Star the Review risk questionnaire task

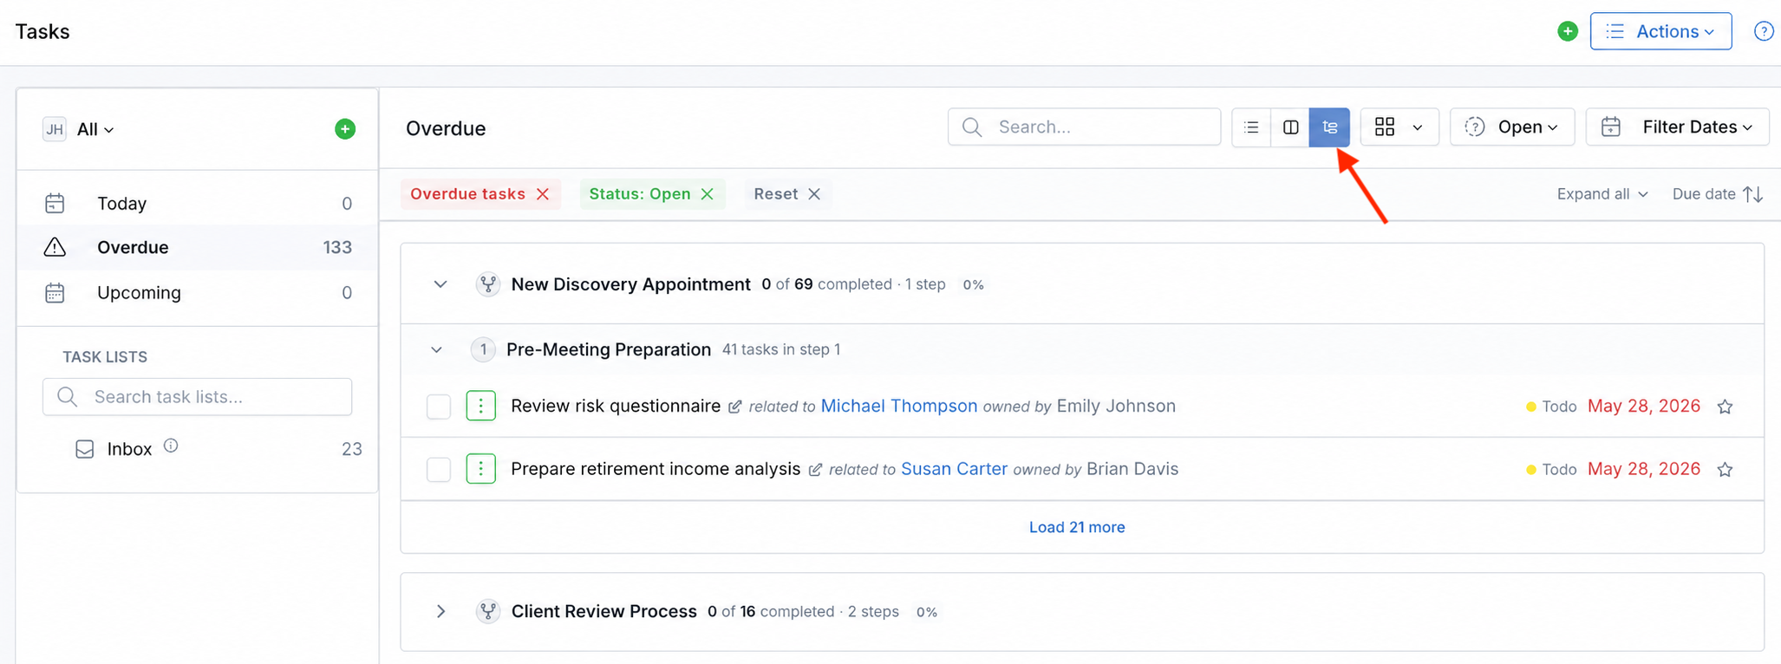(1726, 407)
